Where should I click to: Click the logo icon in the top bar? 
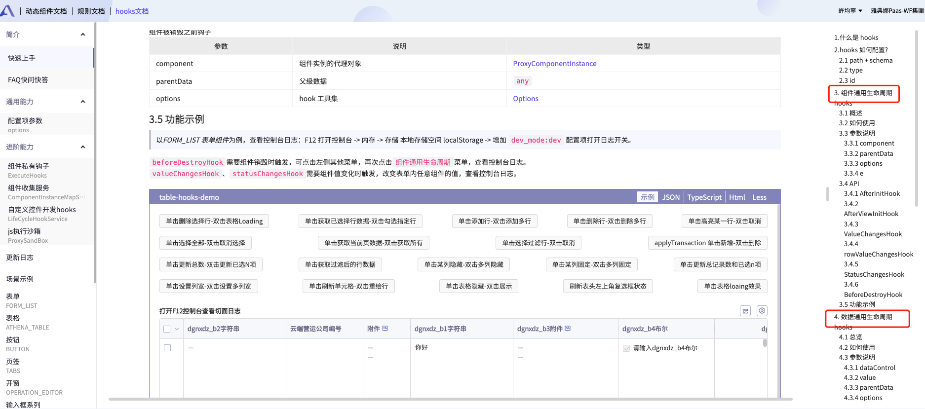point(7,11)
